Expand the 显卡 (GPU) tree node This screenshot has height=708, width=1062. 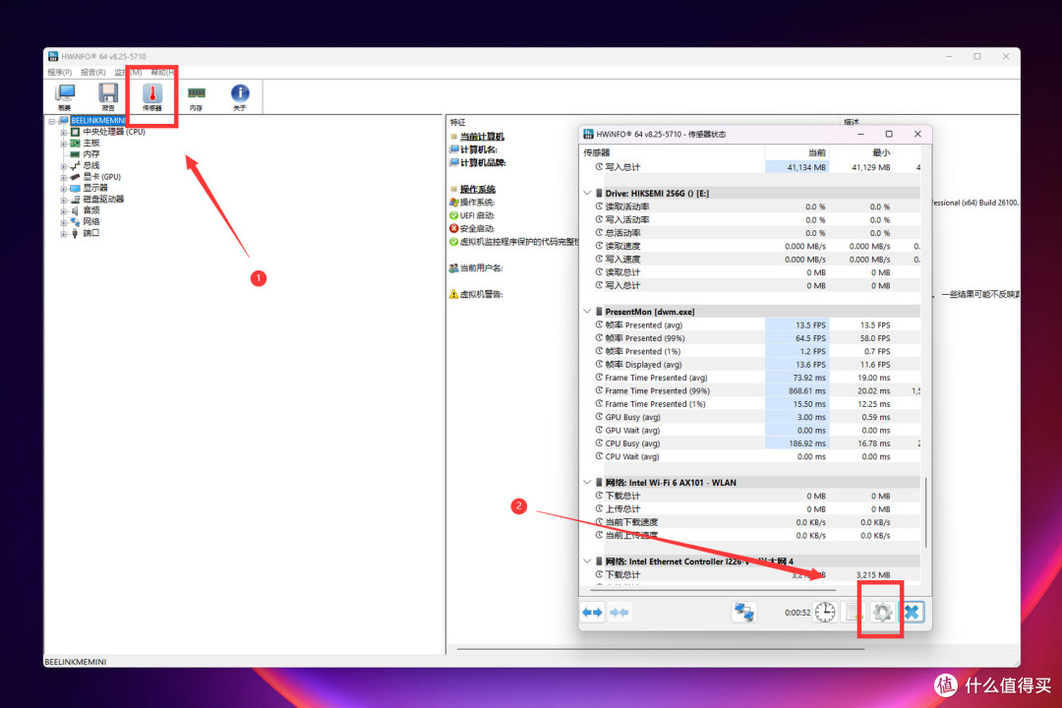click(x=63, y=178)
